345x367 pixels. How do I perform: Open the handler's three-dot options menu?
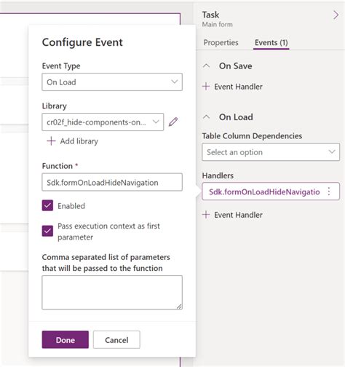(x=329, y=192)
